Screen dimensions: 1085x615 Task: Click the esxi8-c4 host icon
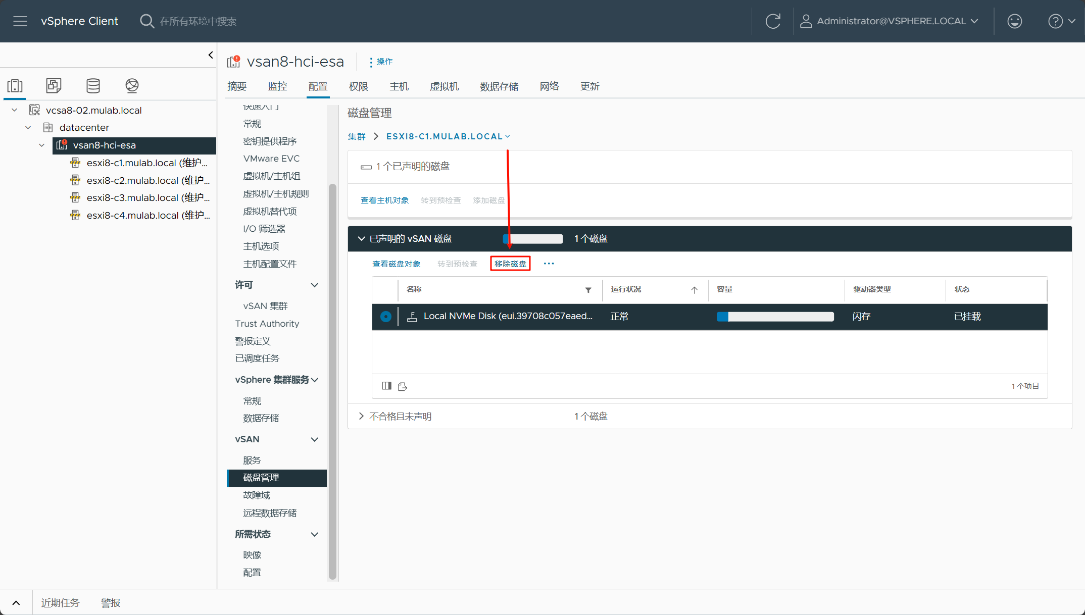75,215
